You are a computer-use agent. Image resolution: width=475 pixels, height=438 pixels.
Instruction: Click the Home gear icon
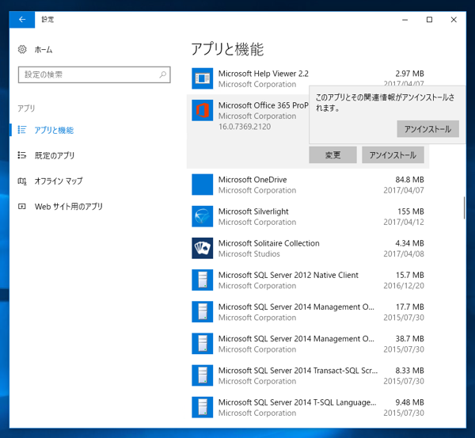(22, 49)
